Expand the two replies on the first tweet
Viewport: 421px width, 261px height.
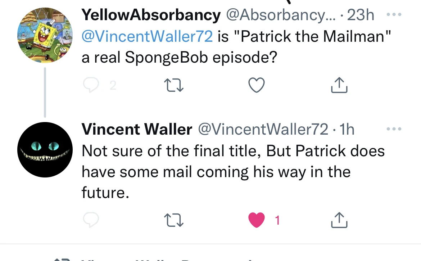pos(113,85)
